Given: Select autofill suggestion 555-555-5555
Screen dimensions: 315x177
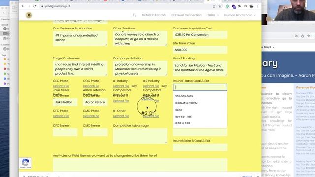Looking at the screenshot, I should (200, 96).
